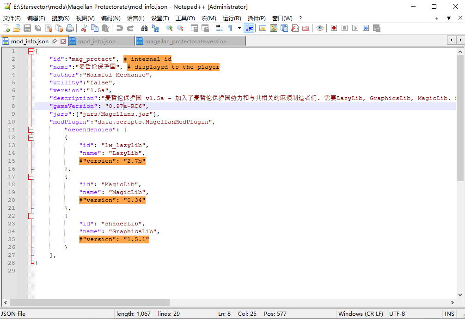Open the 编码(N) menu

pos(110,18)
